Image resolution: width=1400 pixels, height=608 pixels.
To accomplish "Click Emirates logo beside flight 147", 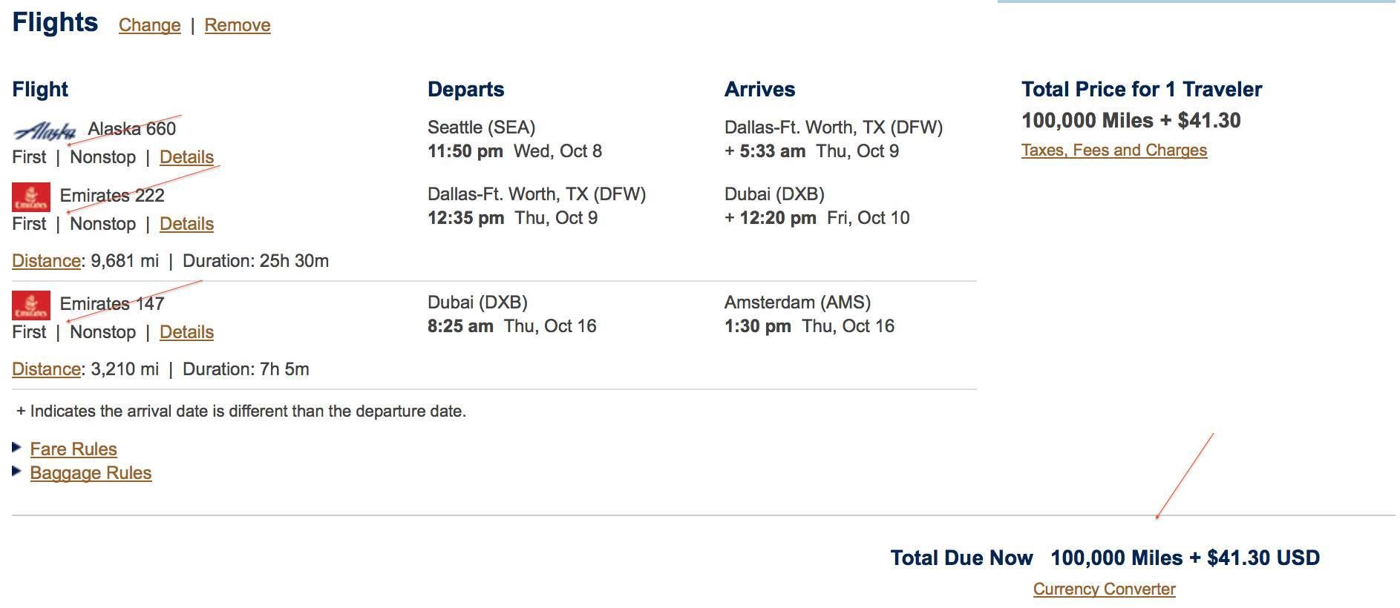I will (x=31, y=305).
